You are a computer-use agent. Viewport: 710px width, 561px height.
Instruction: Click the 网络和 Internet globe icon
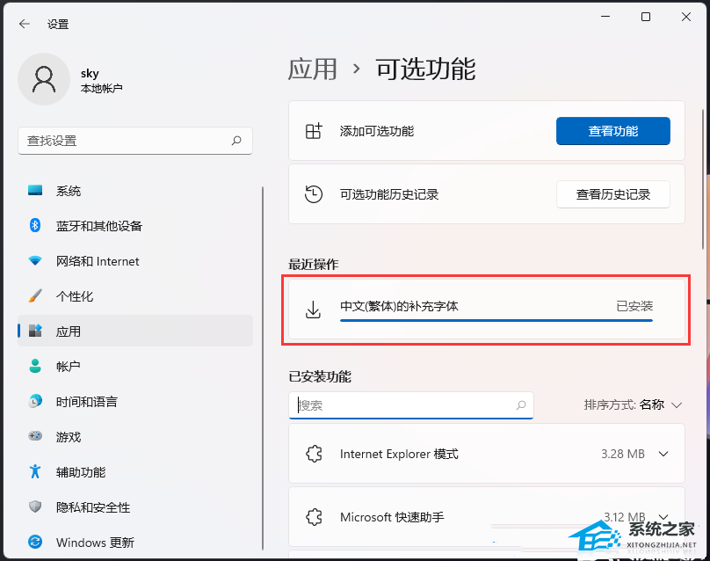tap(35, 261)
